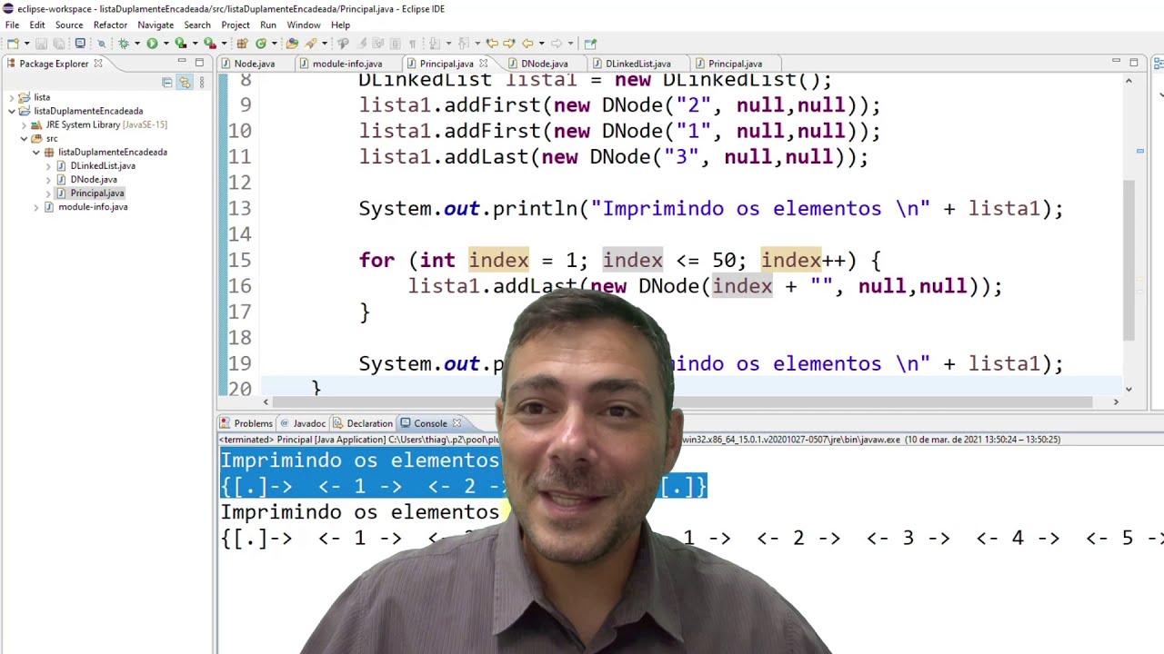This screenshot has height=654, width=1164.
Task: Click the Debug bug icon
Action: click(x=123, y=43)
